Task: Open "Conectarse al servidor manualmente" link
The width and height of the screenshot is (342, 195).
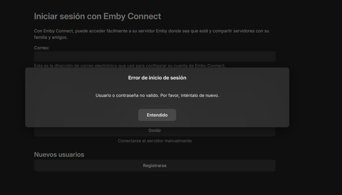Action: (x=154, y=141)
